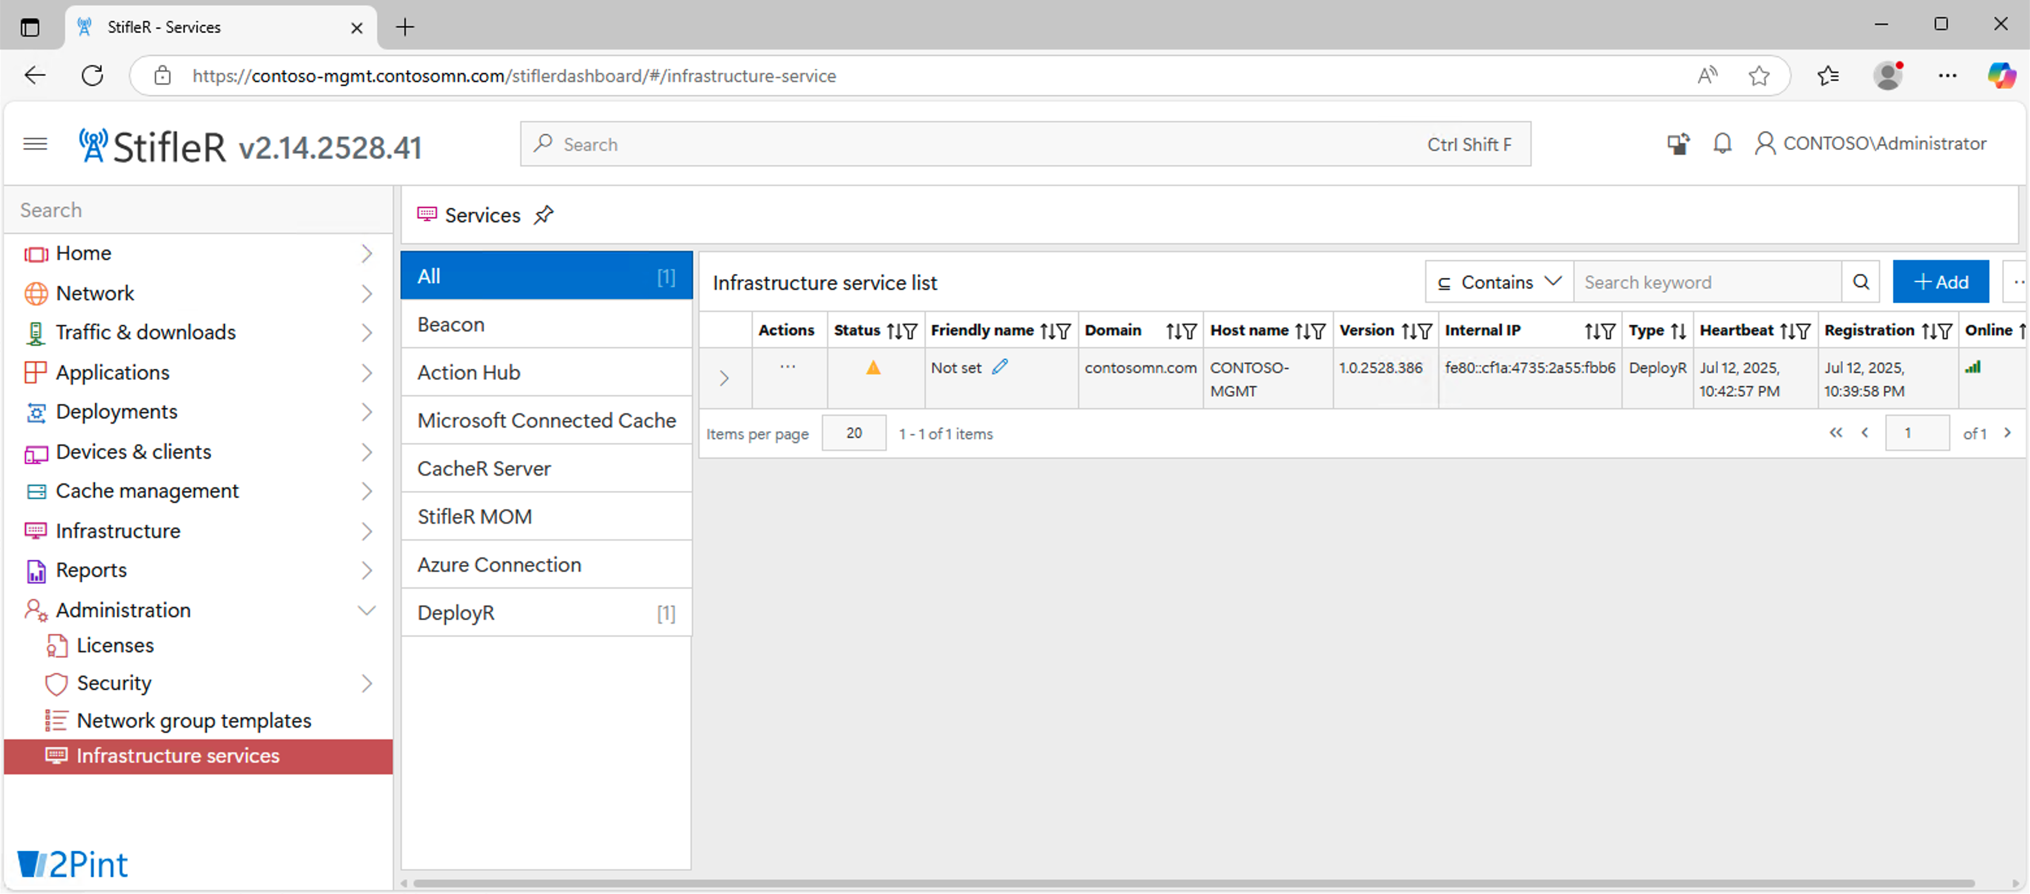Toggle sort order on Host name column
The height and width of the screenshot is (894, 2030).
[1301, 331]
